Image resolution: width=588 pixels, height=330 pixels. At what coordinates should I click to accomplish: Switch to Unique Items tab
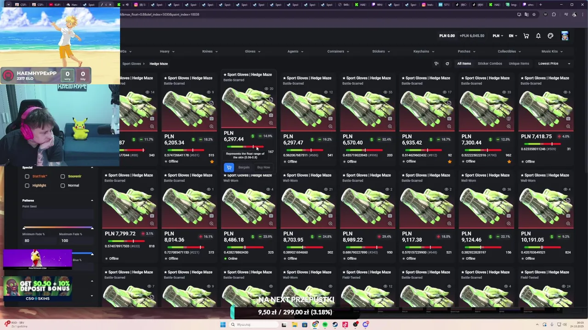pyautogui.click(x=519, y=64)
